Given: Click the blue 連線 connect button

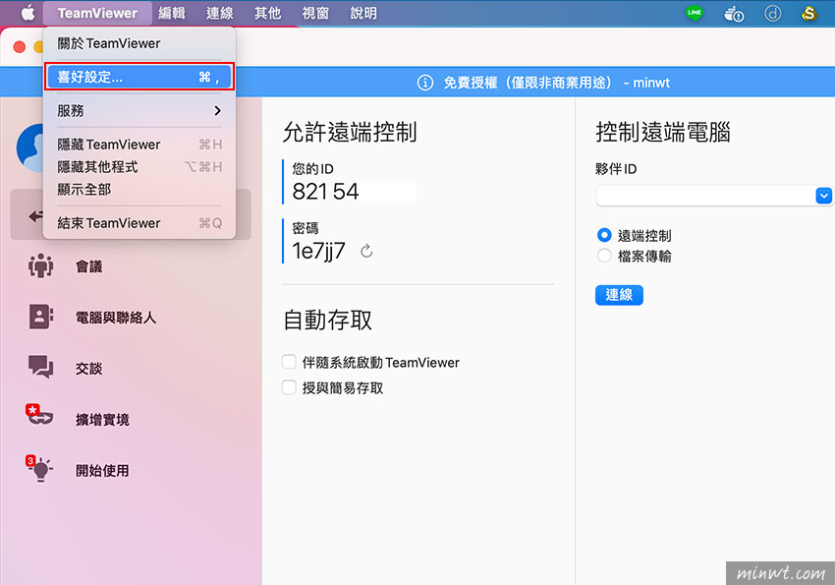Looking at the screenshot, I should 619,295.
